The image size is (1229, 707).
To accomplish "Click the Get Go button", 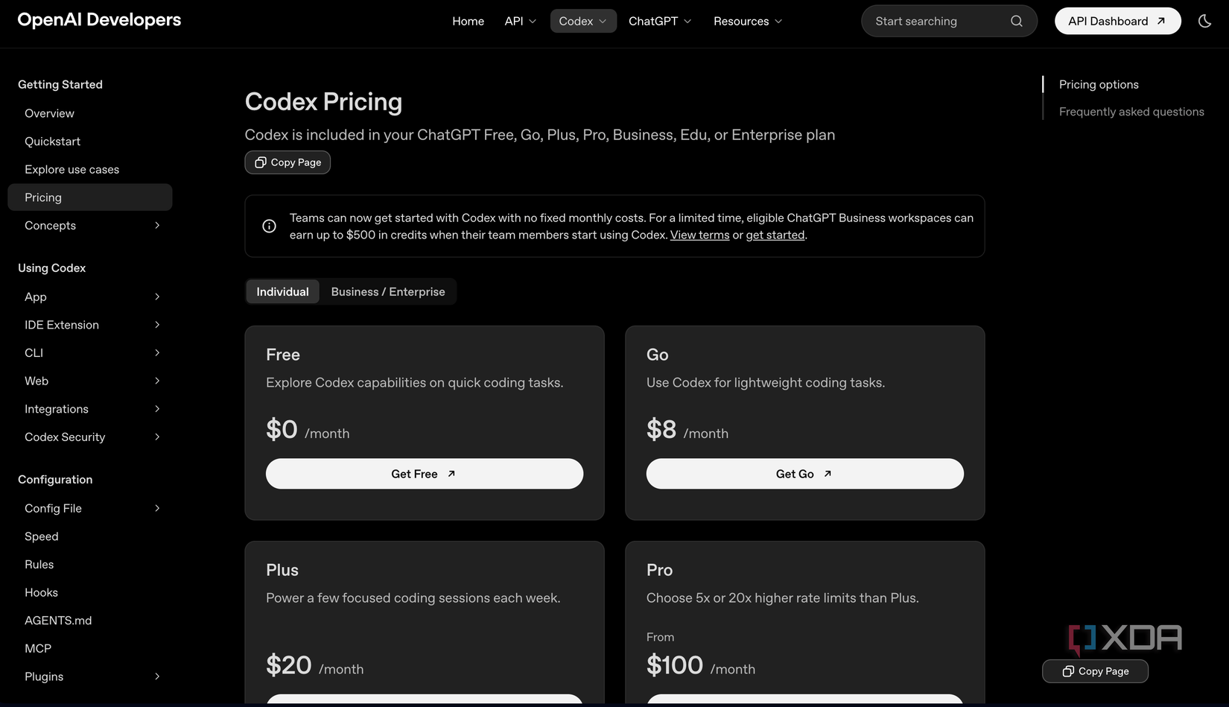I will (x=804, y=473).
